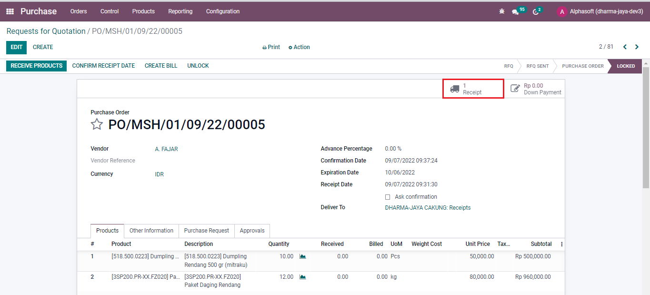The image size is (650, 295).
Task: Open vendor link A. FAJAR
Action: [166, 149]
